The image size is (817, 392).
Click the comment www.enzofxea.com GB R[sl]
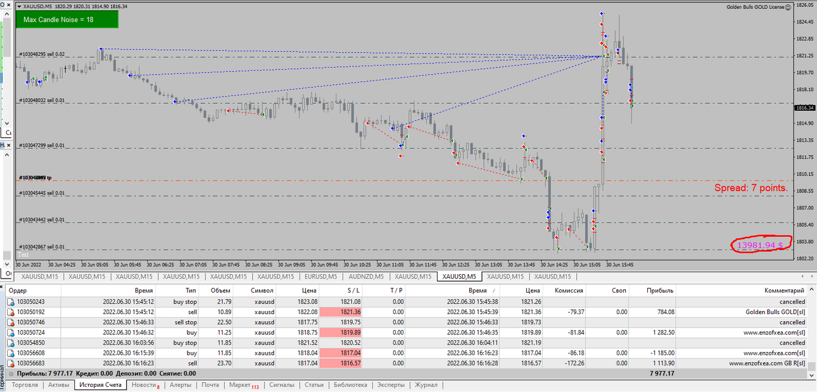(768, 364)
